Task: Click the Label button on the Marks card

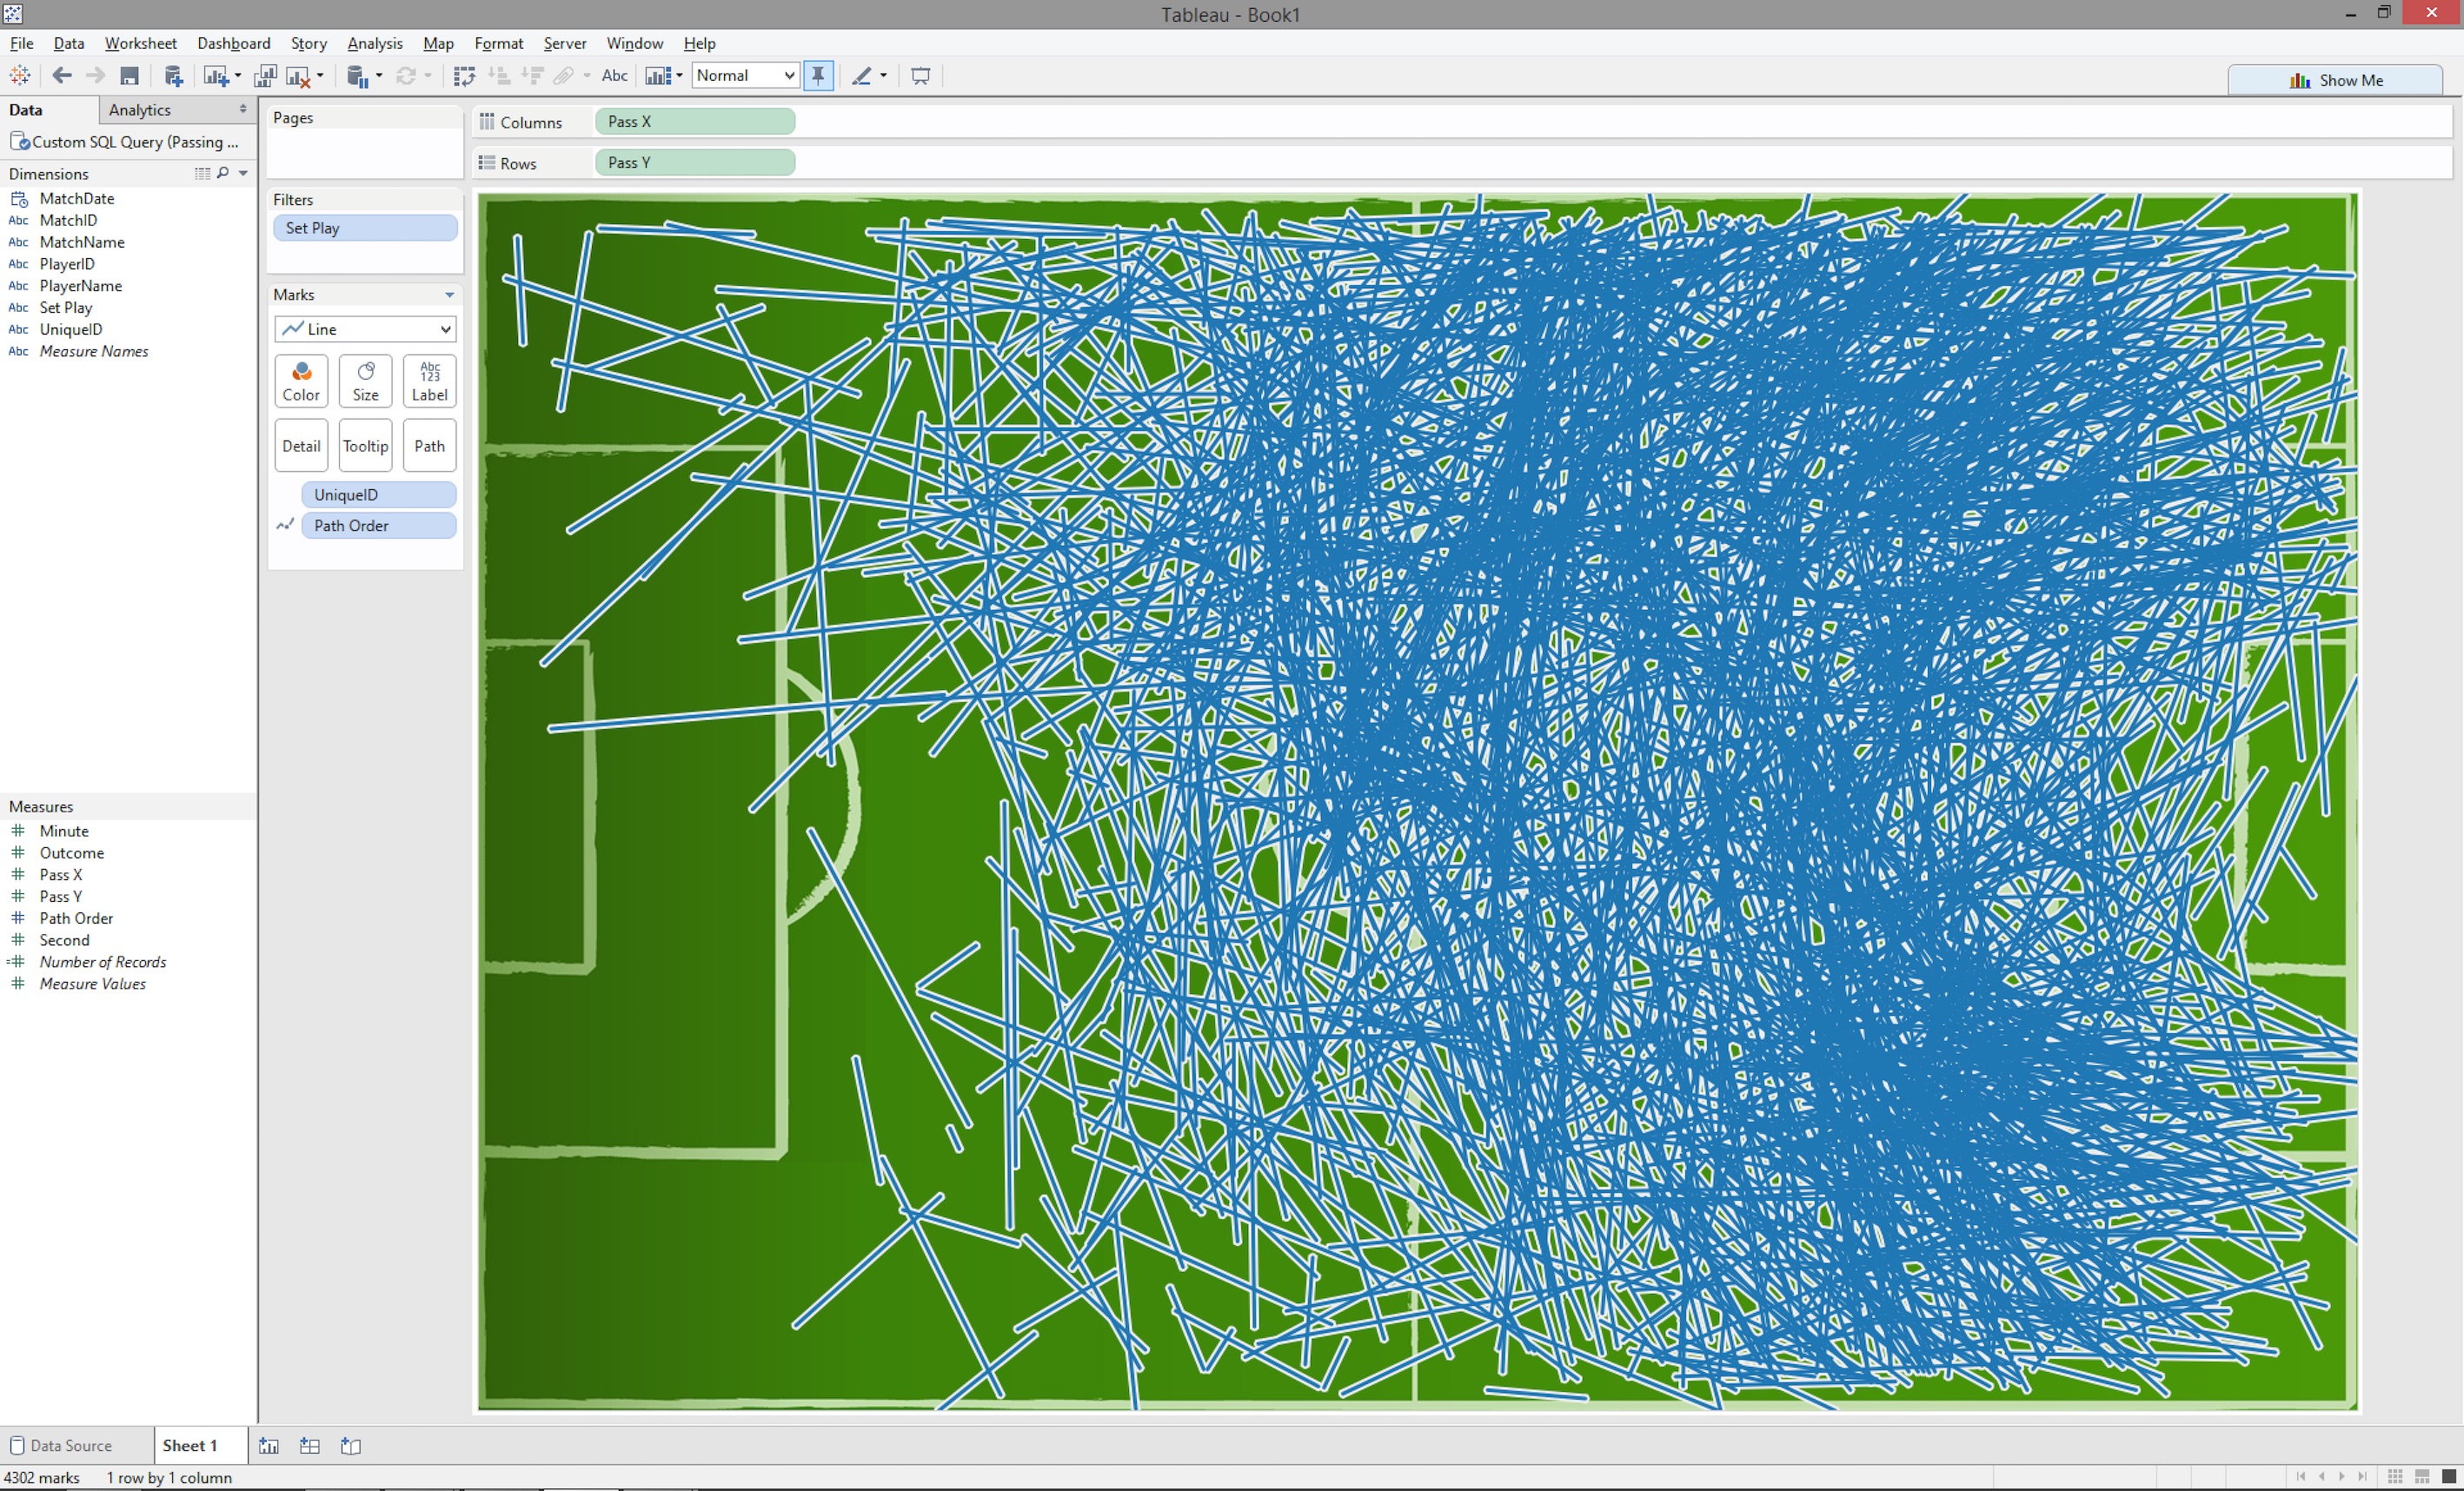Action: 430,381
